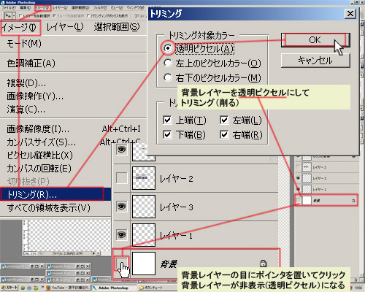Click the lock icon on enlarged 背景 layer
The width and height of the screenshot is (365, 292).
pyautogui.click(x=263, y=264)
